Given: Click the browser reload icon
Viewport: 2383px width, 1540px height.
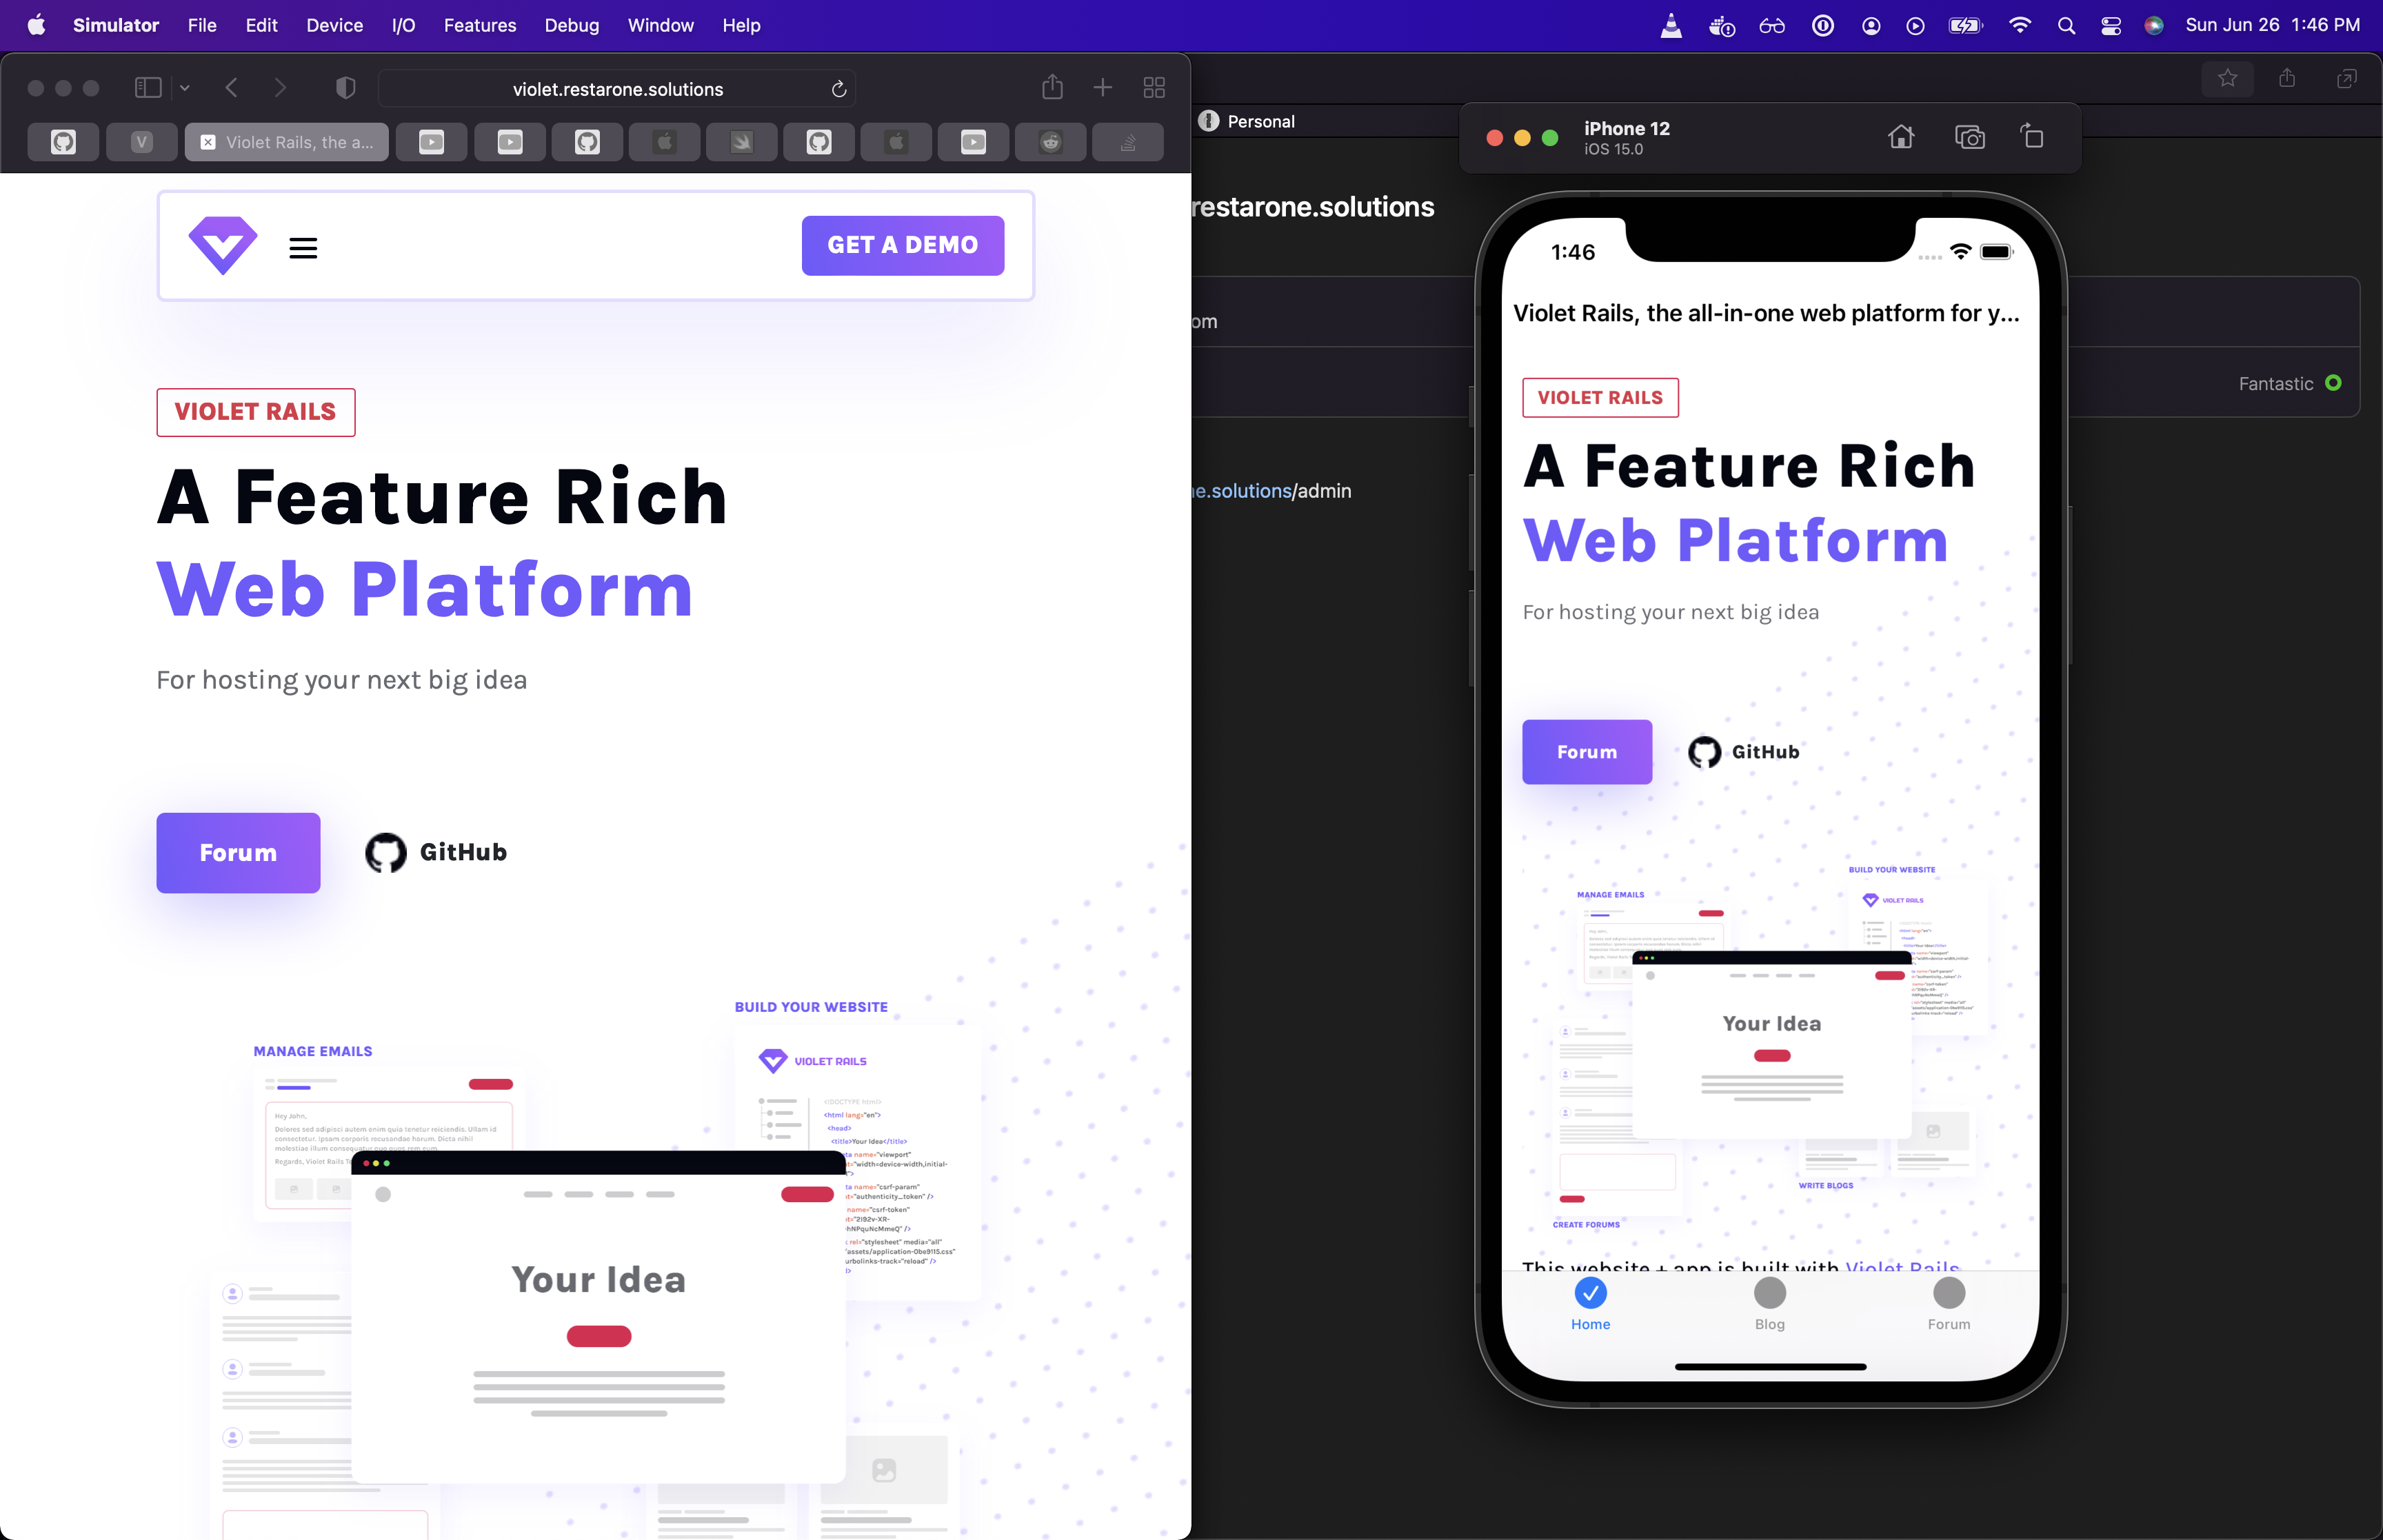Looking at the screenshot, I should point(836,88).
